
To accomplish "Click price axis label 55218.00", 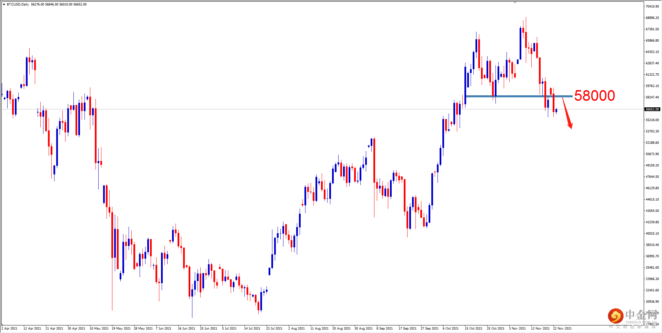I will coord(652,120).
